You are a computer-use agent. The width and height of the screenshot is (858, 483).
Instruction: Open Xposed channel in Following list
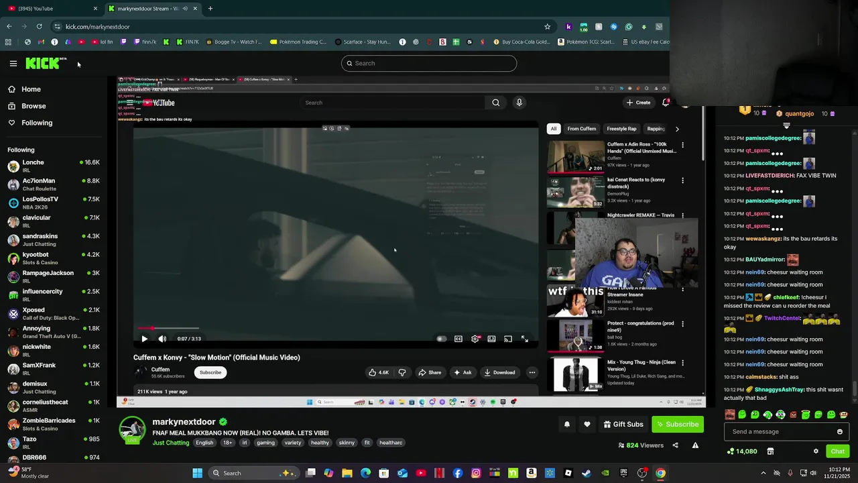pos(54,313)
